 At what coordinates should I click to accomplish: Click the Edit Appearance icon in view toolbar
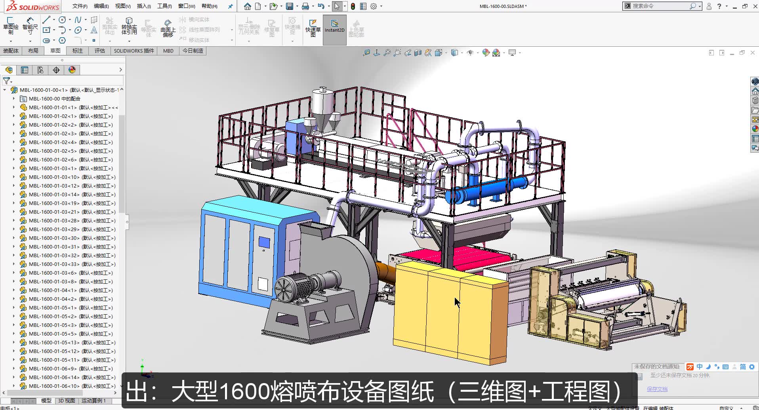click(486, 53)
